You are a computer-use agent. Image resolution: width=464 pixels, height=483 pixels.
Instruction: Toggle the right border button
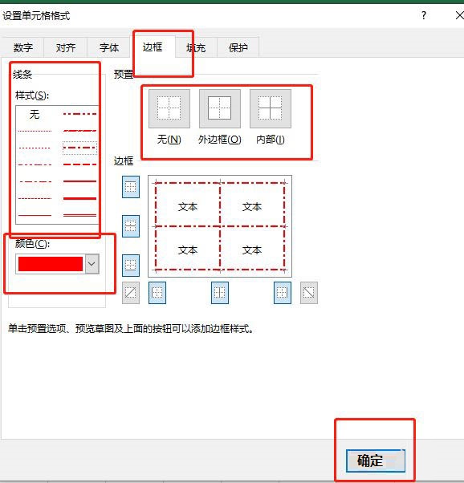click(283, 293)
